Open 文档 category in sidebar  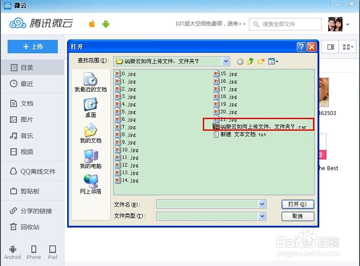(x=33, y=103)
